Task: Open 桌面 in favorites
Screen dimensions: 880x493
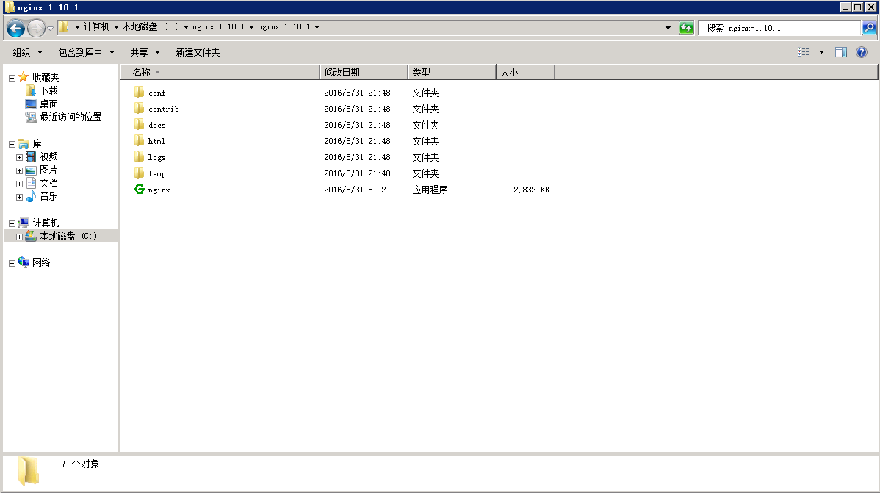Action: 48,104
